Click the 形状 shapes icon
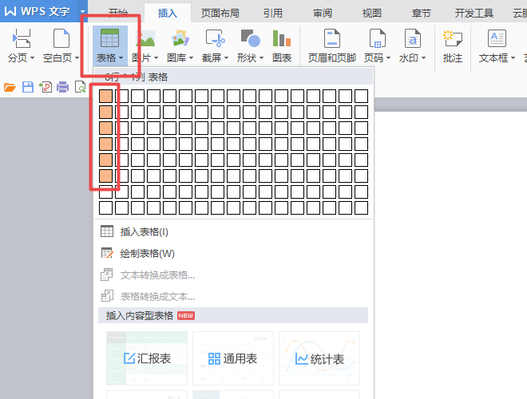 click(x=251, y=38)
